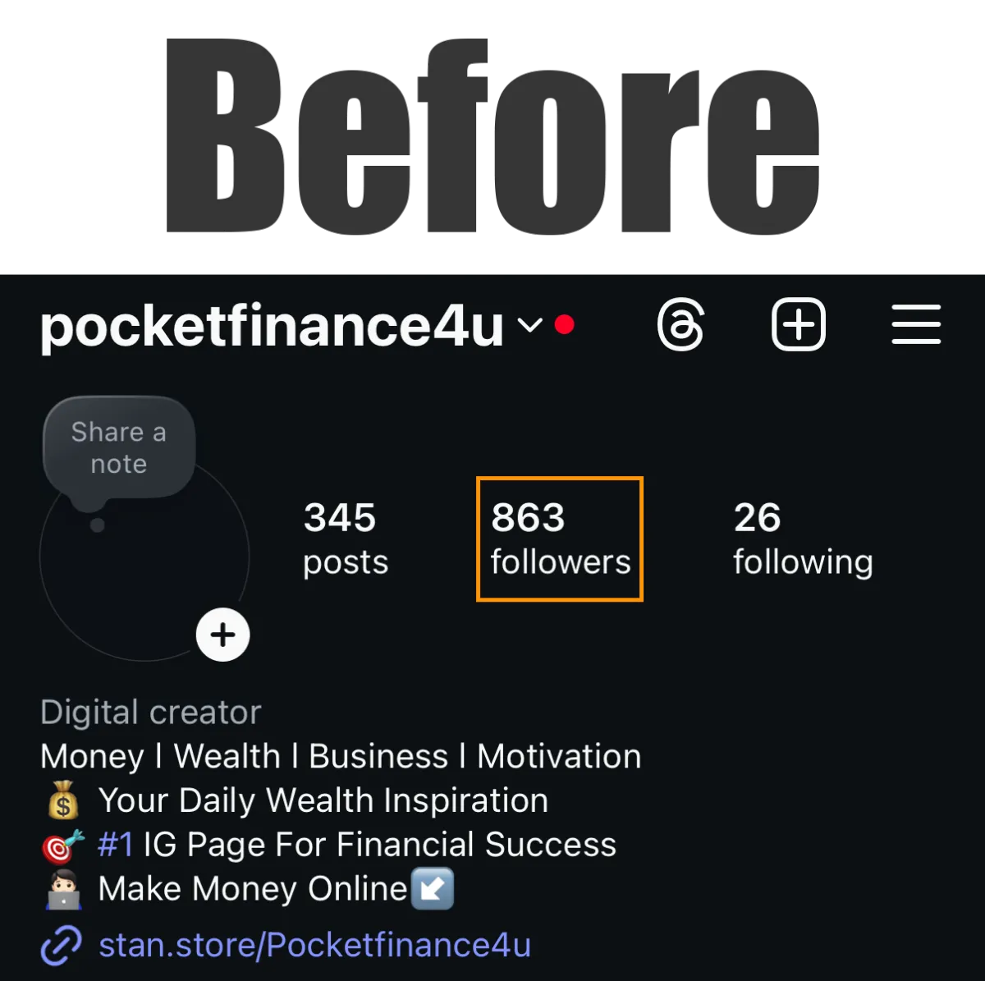Click the #1 hashtag link
Screen dimensions: 985x981
click(x=115, y=845)
